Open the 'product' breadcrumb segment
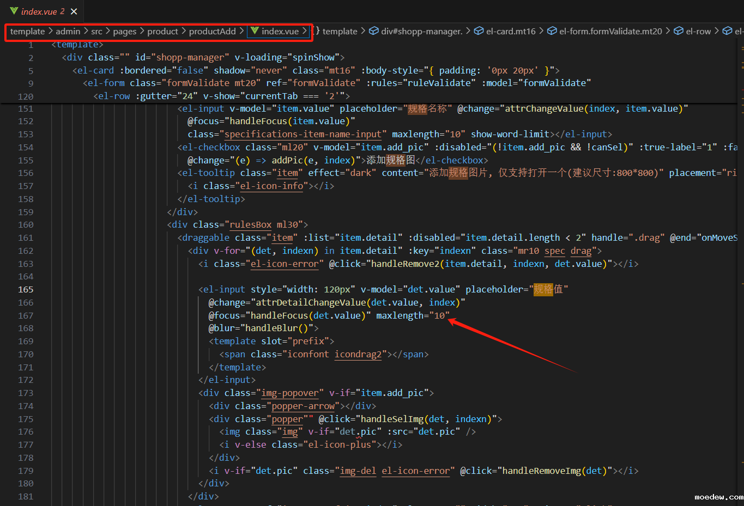 click(162, 31)
